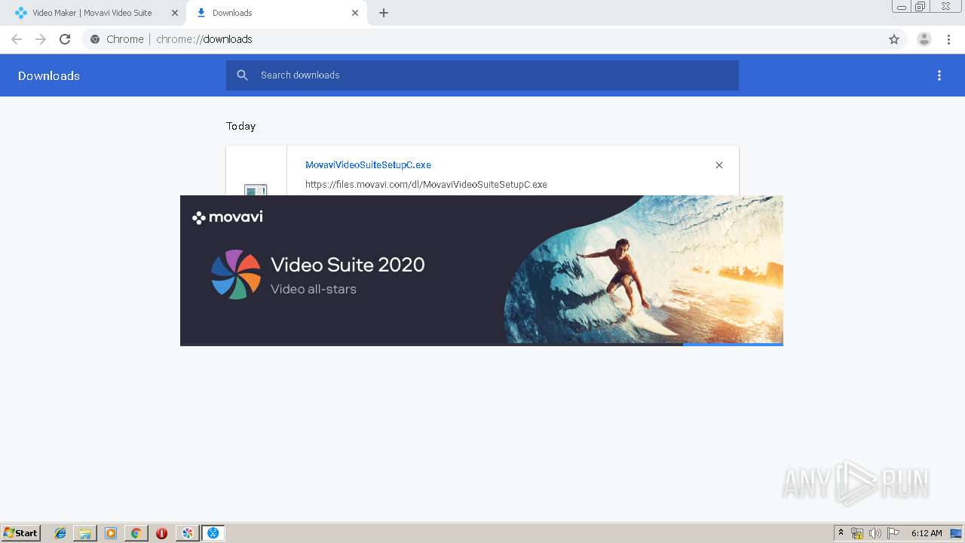This screenshot has width=965, height=543.
Task: Open downloads page more actions menu
Action: [x=939, y=75]
